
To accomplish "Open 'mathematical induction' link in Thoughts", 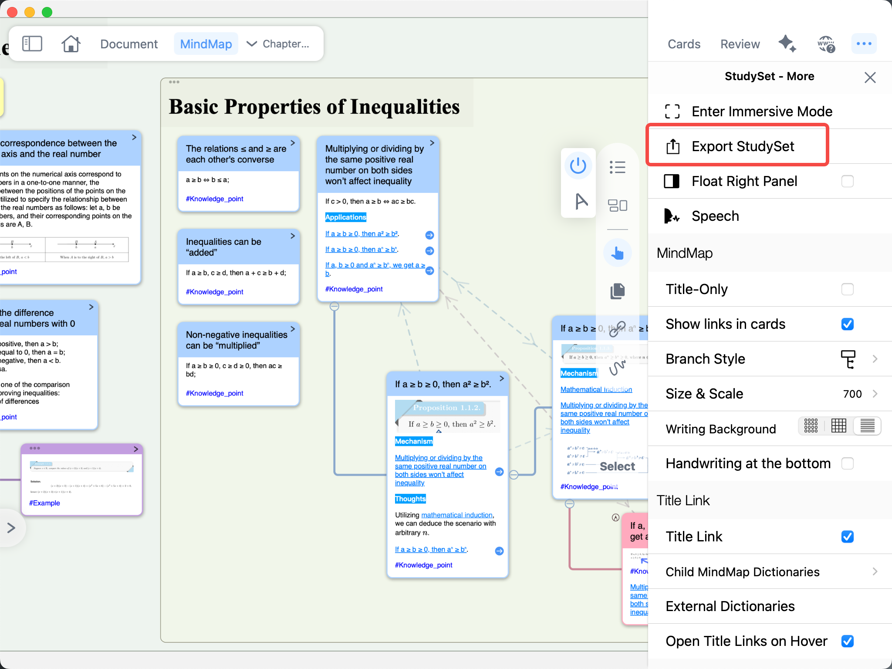I will click(x=457, y=515).
